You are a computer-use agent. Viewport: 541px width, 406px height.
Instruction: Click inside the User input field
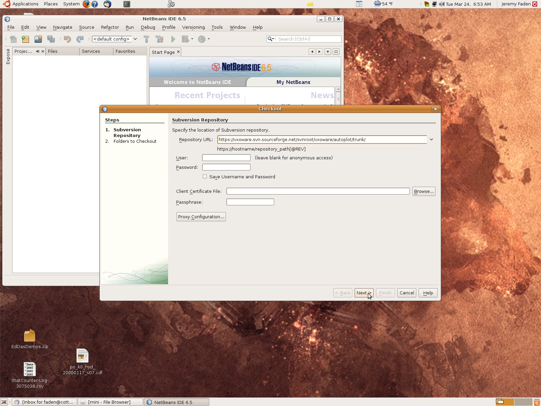[x=226, y=158]
